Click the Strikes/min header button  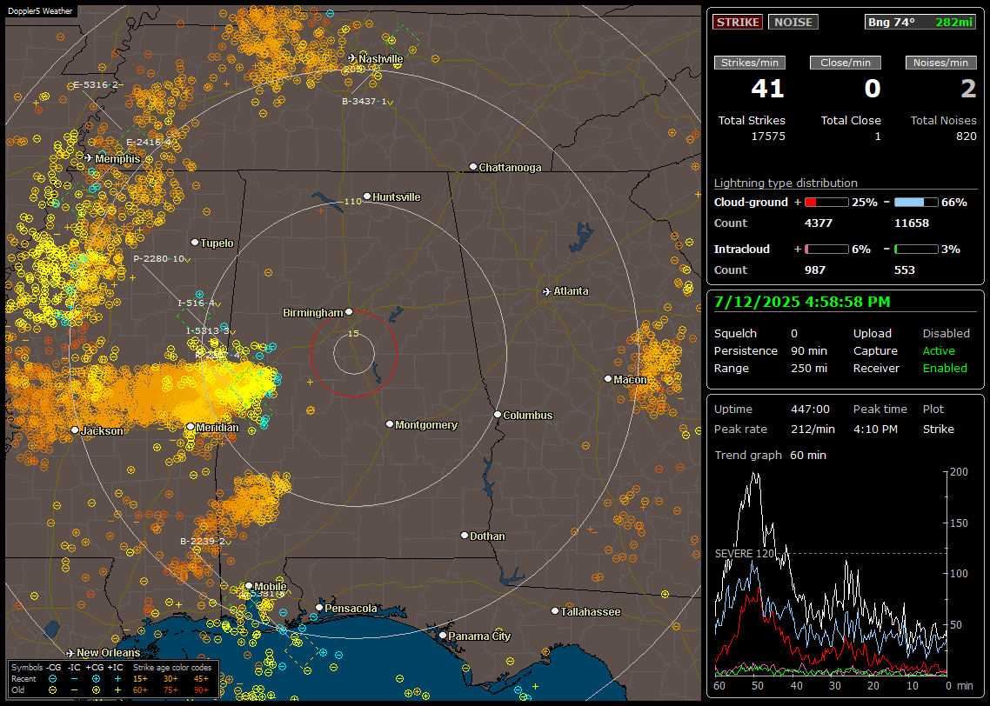point(749,63)
